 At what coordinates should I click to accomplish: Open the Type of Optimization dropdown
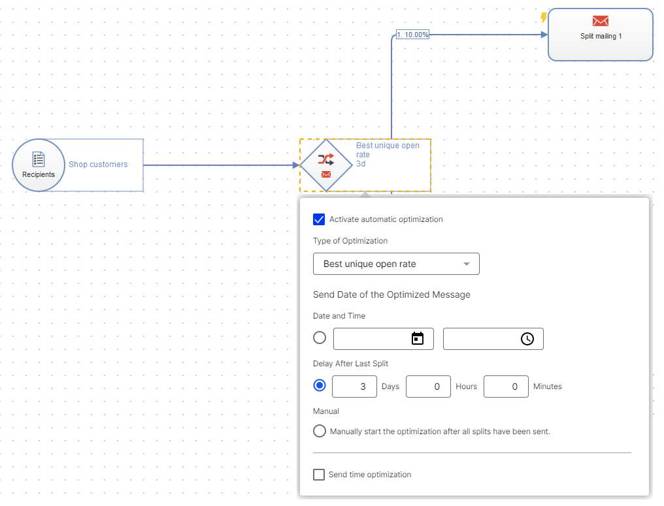pyautogui.click(x=396, y=264)
